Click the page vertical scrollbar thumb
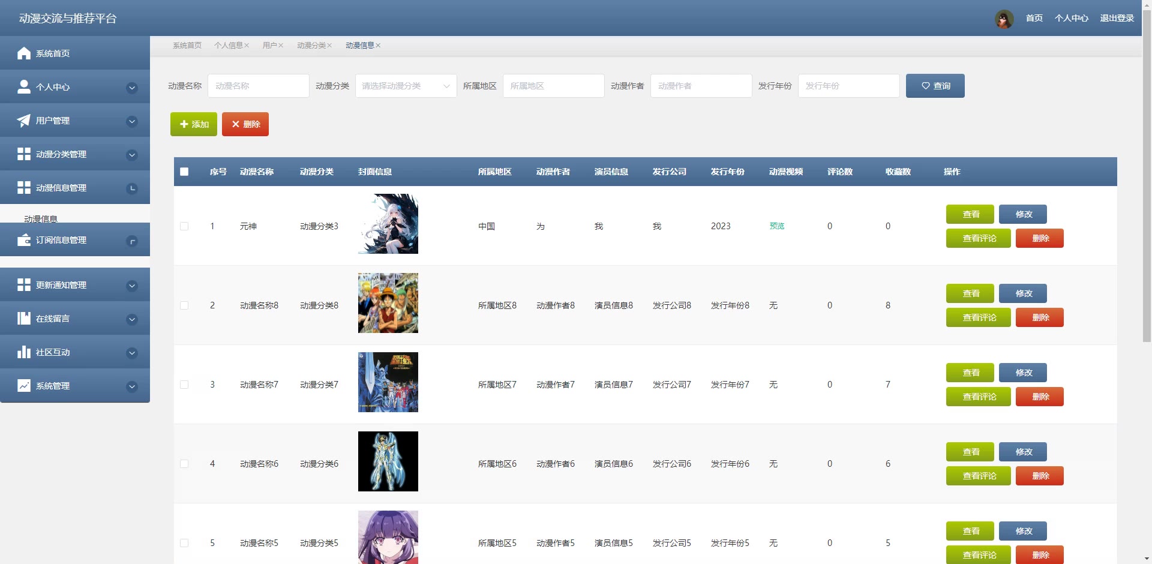1152x564 pixels. 1147,176
